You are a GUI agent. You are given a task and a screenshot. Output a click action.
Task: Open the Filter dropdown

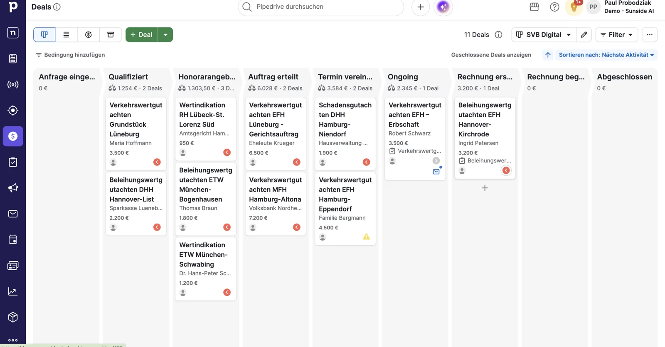click(617, 35)
